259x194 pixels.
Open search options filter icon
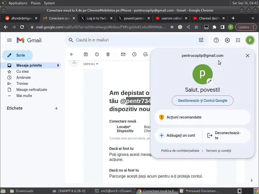tap(201, 40)
